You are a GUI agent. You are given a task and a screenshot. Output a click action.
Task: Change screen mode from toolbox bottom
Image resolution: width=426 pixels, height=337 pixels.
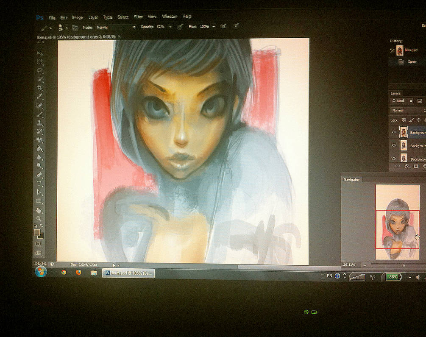point(39,253)
